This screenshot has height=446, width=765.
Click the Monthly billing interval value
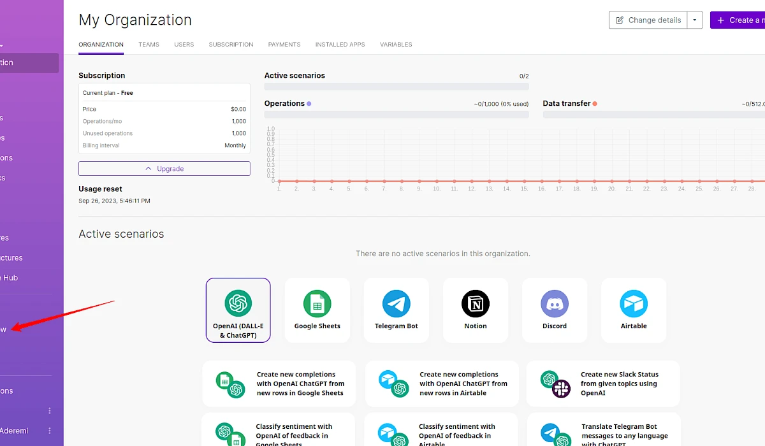(x=235, y=145)
